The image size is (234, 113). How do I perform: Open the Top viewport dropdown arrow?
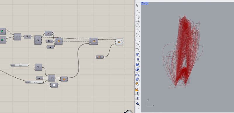pos(147,3)
